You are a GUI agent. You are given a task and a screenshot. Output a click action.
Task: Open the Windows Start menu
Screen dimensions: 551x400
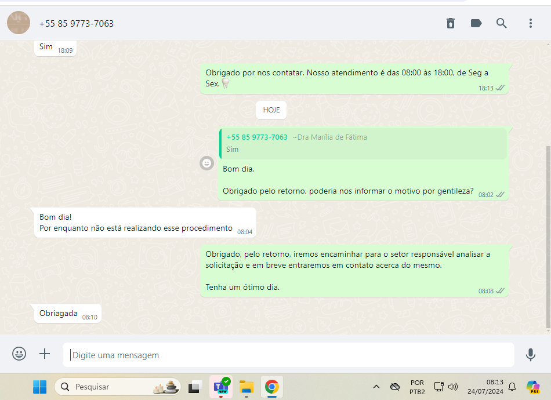[39, 387]
